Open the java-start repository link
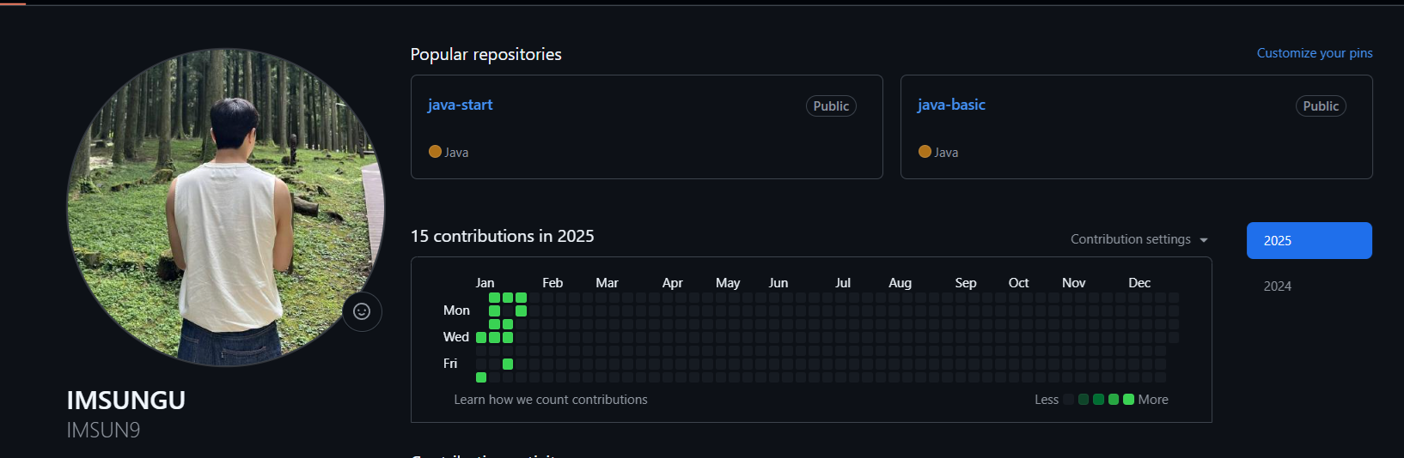This screenshot has width=1404, height=458. click(460, 105)
